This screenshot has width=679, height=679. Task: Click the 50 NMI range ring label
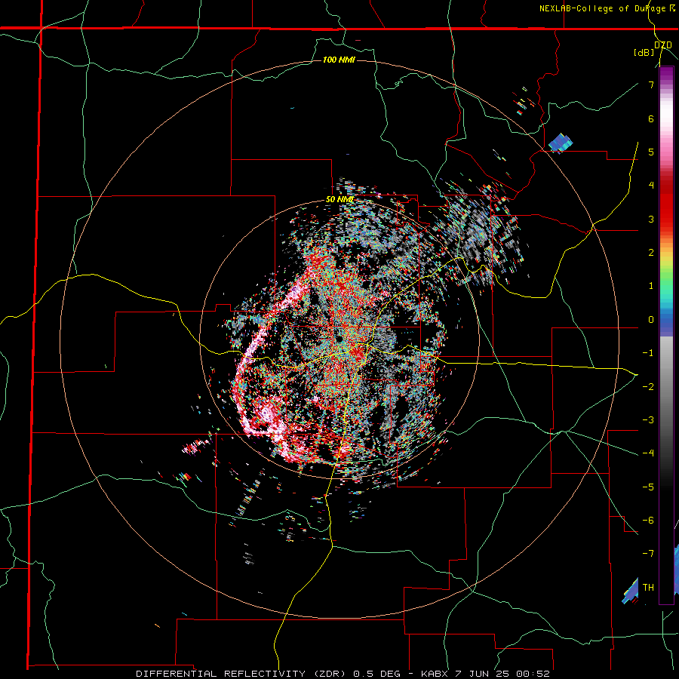[x=339, y=200]
